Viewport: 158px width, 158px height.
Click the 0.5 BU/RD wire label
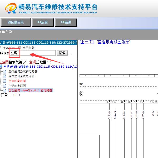coord(131,115)
